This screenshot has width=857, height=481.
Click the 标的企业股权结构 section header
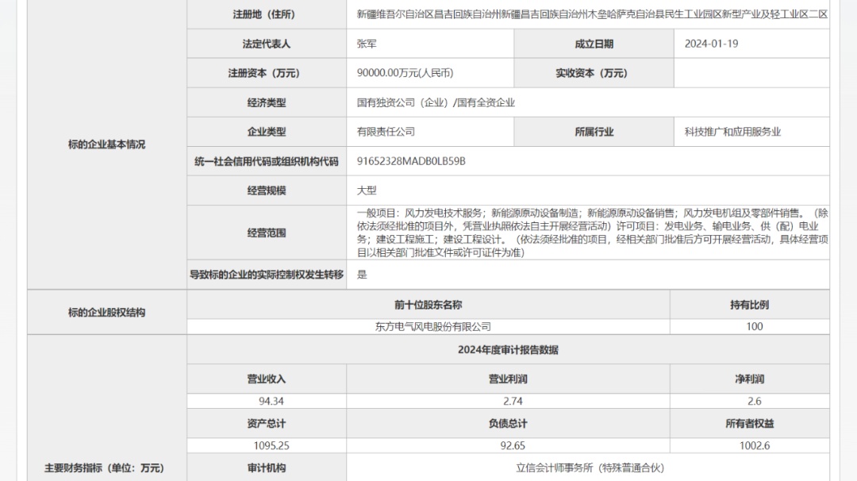[x=107, y=312]
